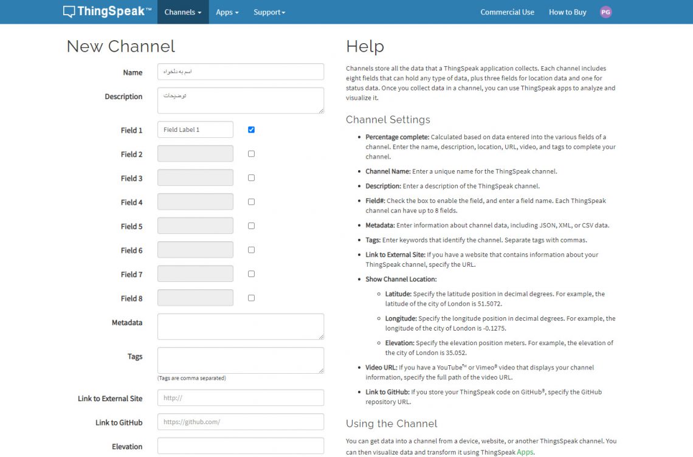Image resolution: width=693 pixels, height=457 pixels.
Task: Select the Field Label 1 textbox
Action: [195, 129]
